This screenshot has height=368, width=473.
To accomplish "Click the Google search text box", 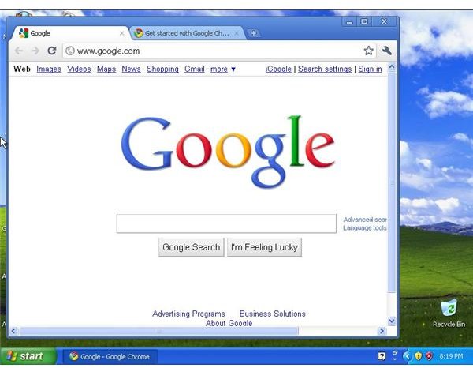I will point(226,223).
